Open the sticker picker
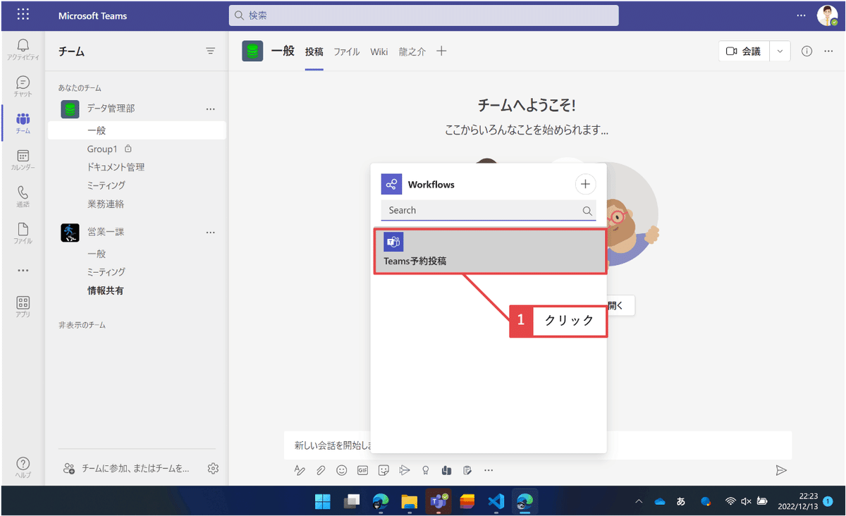The image size is (846, 516). coord(384,470)
